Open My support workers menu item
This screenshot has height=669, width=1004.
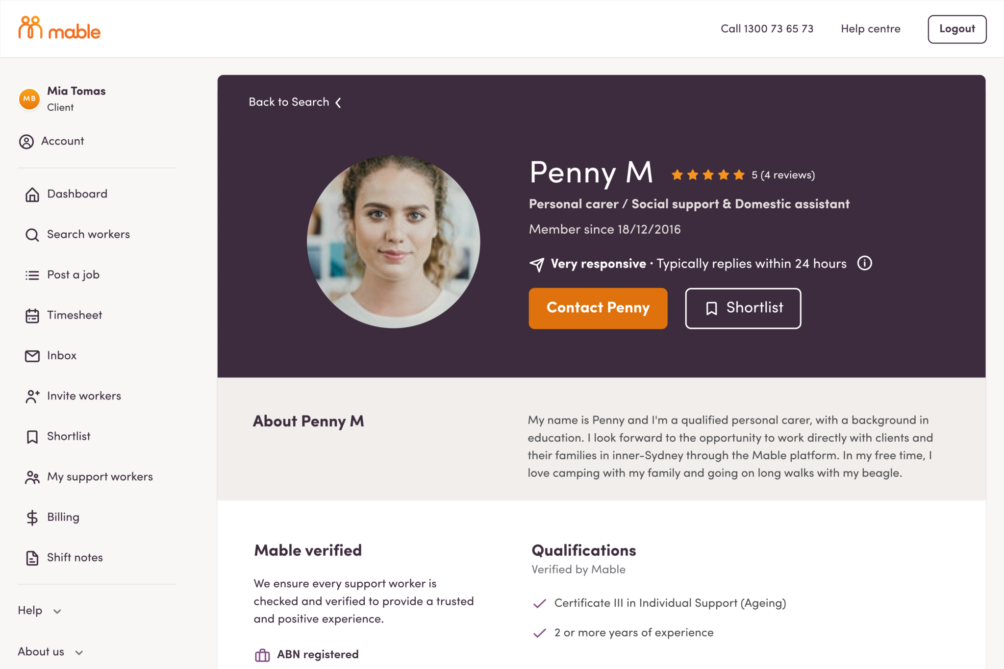tap(100, 477)
